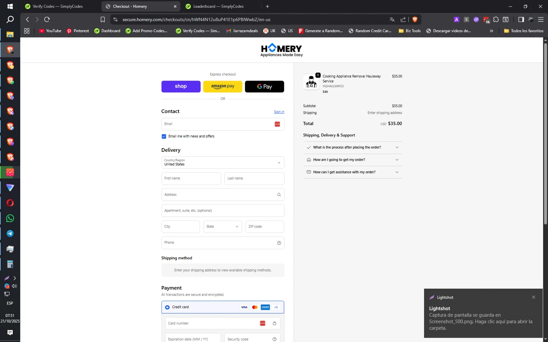Reload the Homery checkout page
This screenshot has width=548, height=342.
pyautogui.click(x=47, y=19)
